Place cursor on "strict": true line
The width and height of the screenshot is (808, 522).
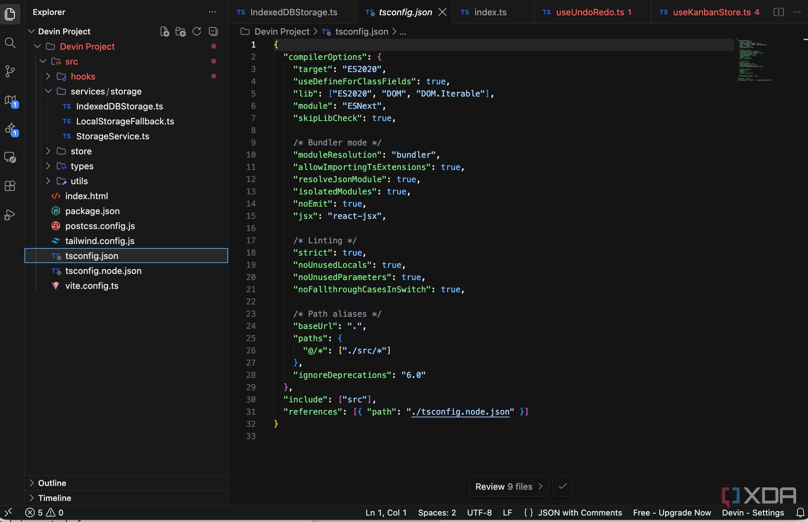329,253
